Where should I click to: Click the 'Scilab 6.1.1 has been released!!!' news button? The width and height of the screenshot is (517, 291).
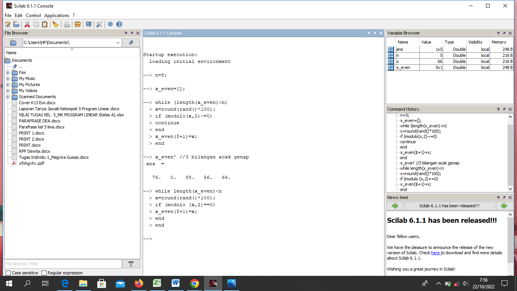[x=450, y=206]
